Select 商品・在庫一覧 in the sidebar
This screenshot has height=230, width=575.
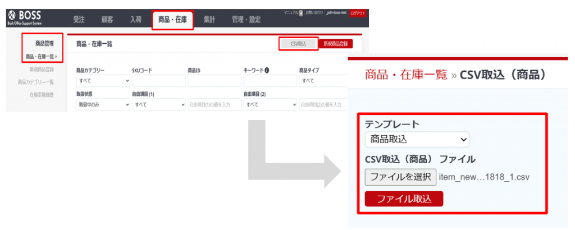40,57
